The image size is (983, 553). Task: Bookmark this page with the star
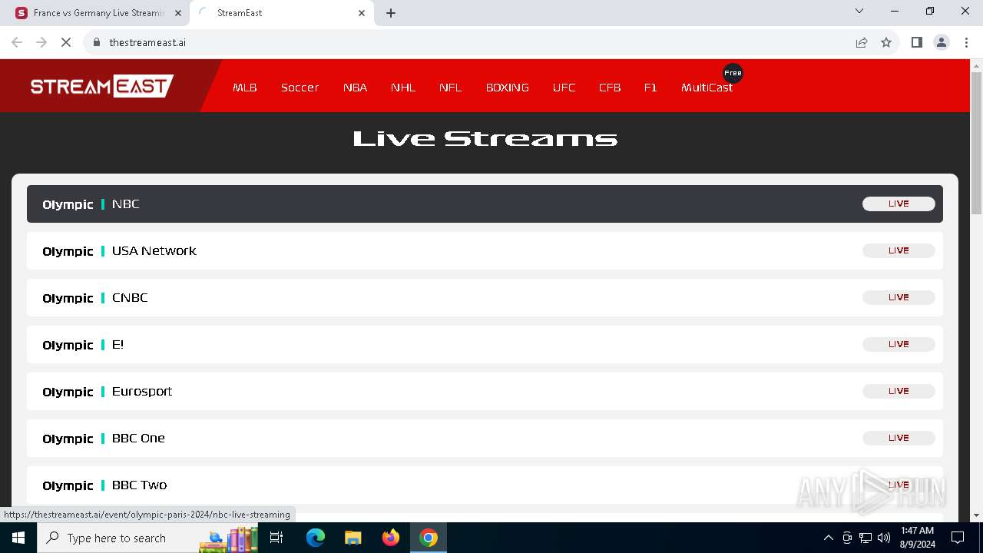[886, 42]
